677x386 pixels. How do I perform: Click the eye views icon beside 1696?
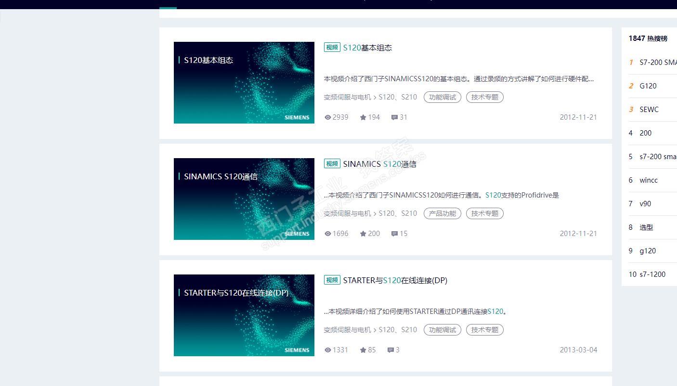point(328,234)
